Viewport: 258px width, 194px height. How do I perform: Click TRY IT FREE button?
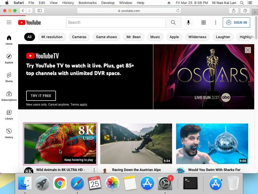pyautogui.click(x=41, y=96)
